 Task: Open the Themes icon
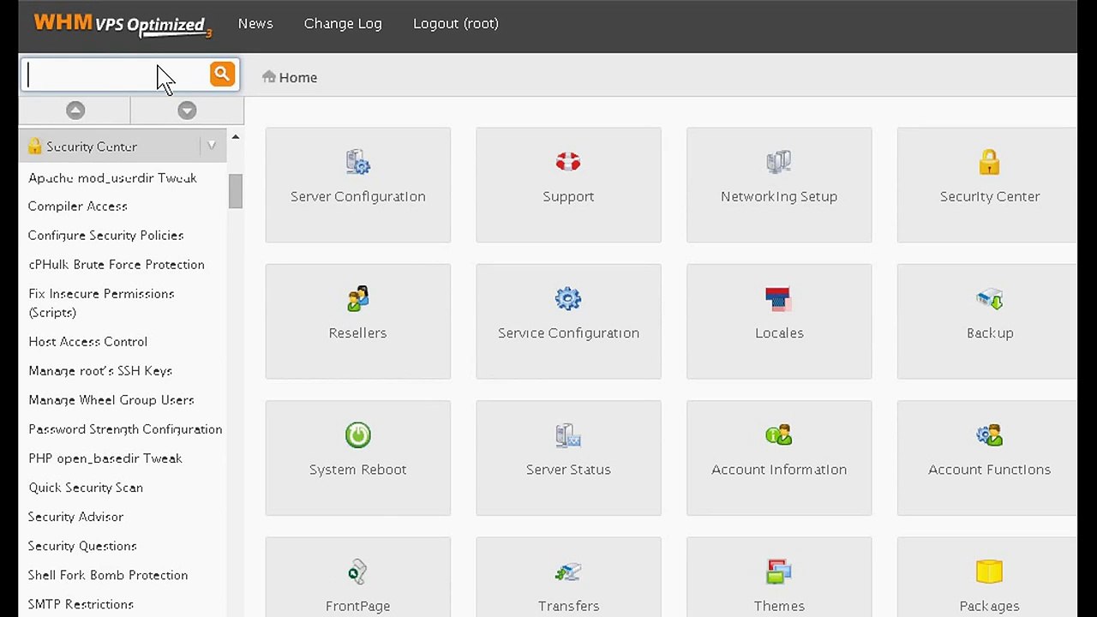click(779, 572)
